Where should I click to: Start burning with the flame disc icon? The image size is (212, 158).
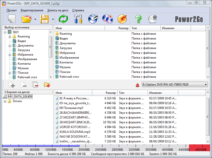click(x=122, y=19)
